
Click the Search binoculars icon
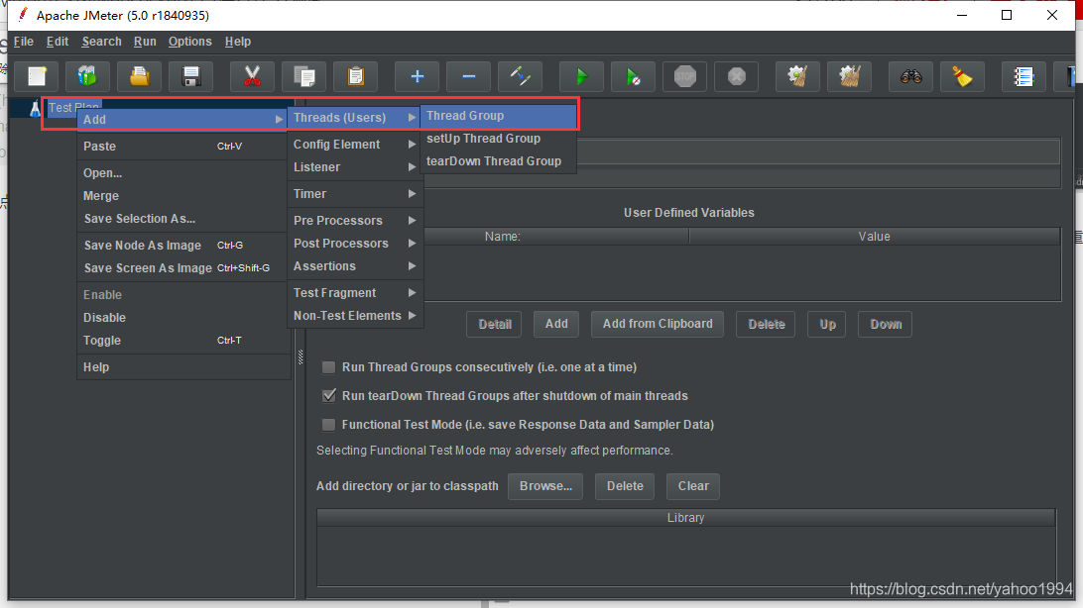pyautogui.click(x=911, y=76)
